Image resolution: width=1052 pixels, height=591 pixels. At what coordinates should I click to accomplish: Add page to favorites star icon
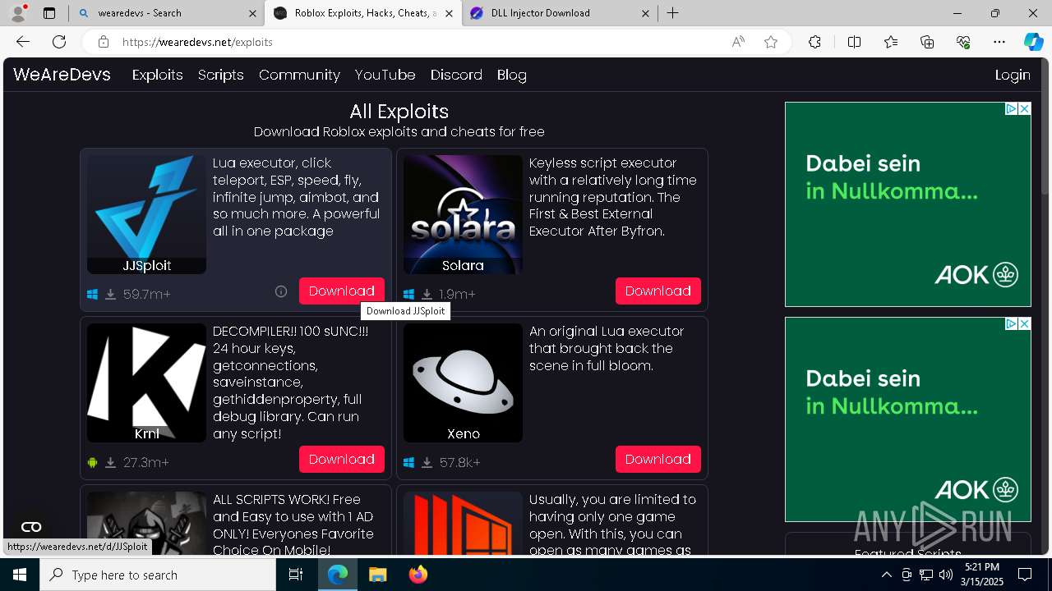[771, 42]
